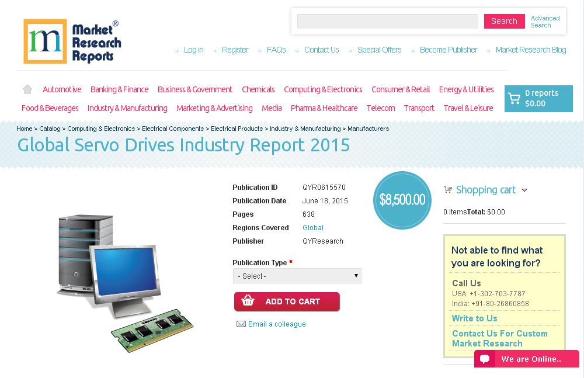Select the Pharma & Healthcare category
Viewport: 584px width, 378px height.
pyautogui.click(x=324, y=108)
